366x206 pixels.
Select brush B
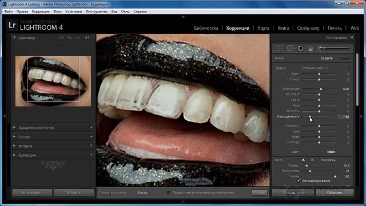[x=312, y=160]
